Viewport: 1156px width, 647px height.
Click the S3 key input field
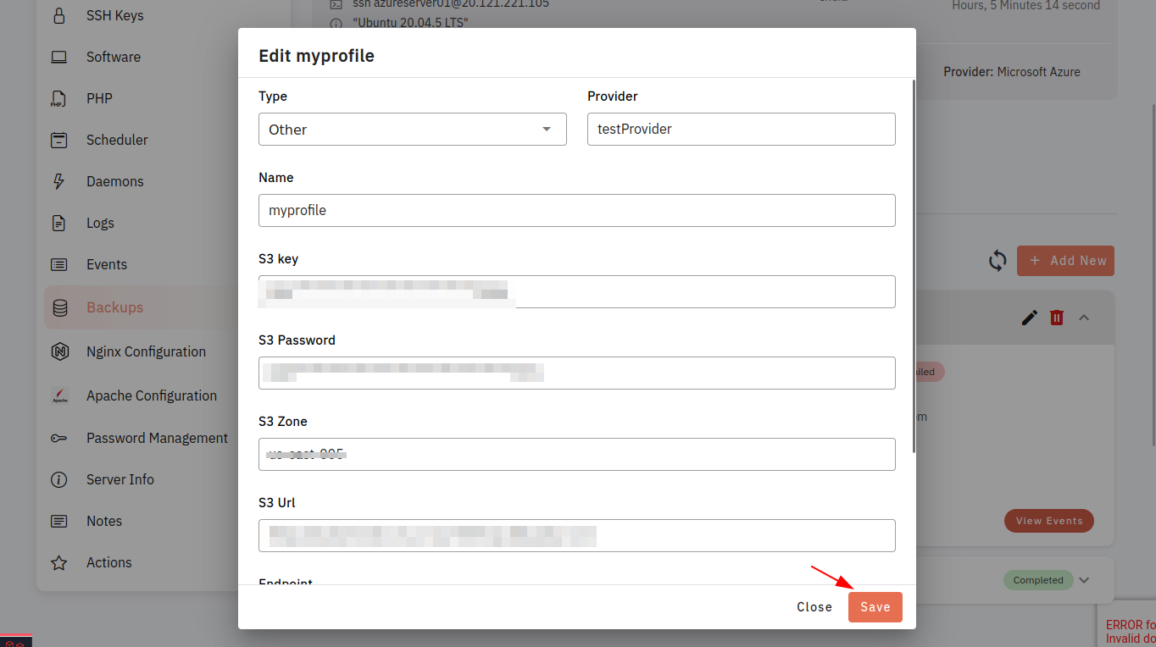pyautogui.click(x=577, y=292)
